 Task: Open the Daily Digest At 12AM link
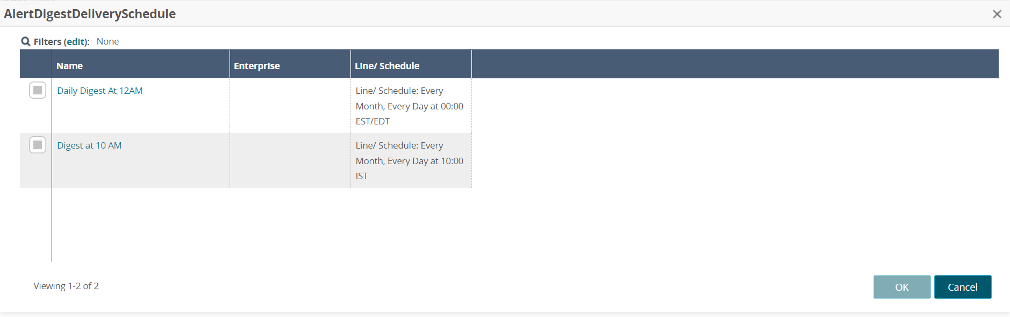pyautogui.click(x=99, y=91)
